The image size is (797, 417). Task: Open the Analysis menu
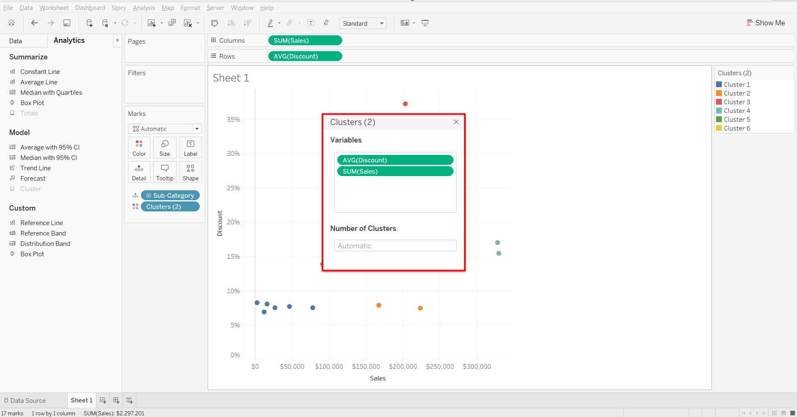(144, 8)
